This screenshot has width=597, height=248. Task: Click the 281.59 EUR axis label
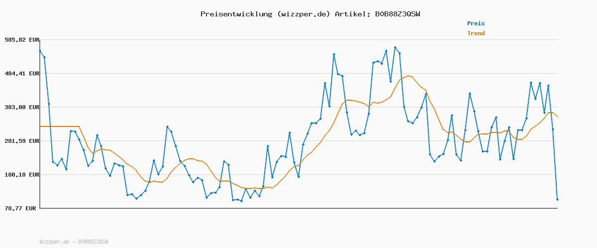[21, 141]
